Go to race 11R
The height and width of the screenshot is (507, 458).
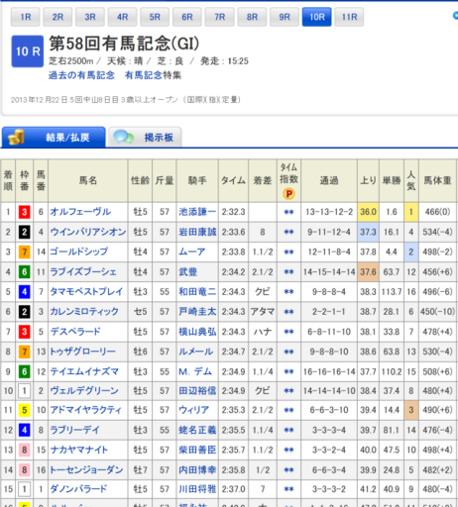(349, 17)
